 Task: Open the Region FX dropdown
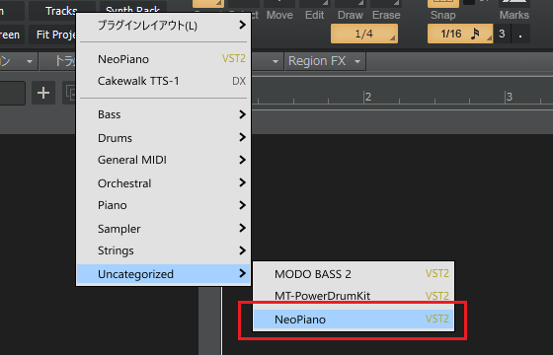pos(325,61)
